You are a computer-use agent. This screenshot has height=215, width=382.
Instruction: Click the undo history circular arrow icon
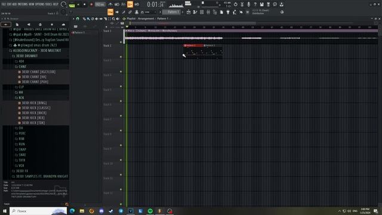(236, 4)
